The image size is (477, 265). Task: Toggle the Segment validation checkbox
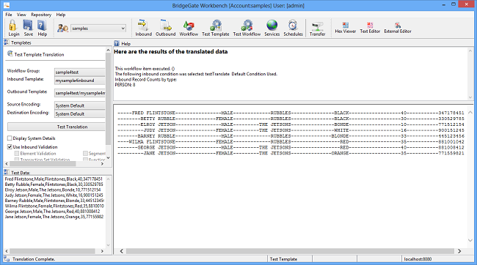(x=85, y=153)
